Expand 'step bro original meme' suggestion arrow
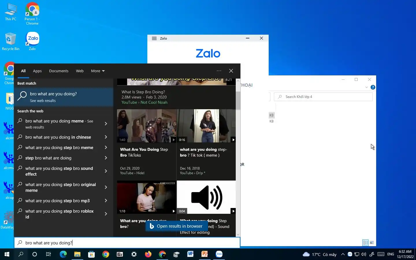The image size is (416, 260). coord(106,187)
